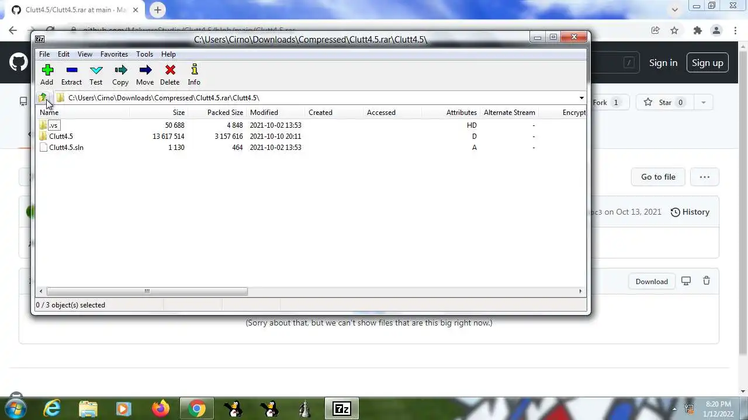Open the Edit menu
748x420 pixels.
[64, 54]
